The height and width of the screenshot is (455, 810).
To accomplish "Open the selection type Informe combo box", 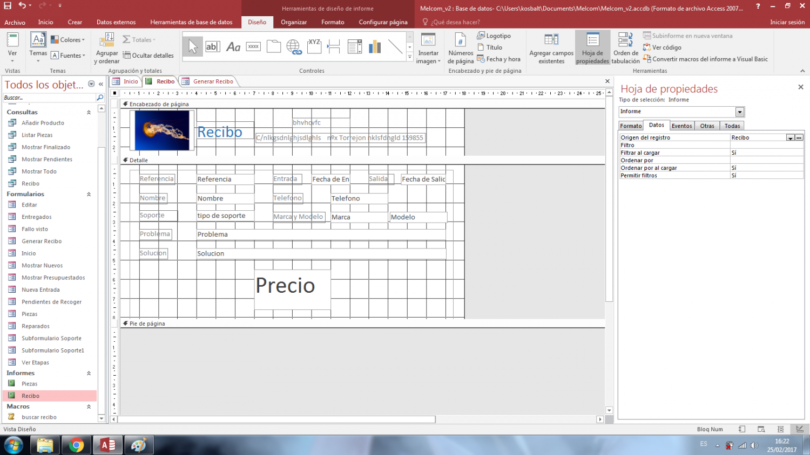I will [x=681, y=112].
